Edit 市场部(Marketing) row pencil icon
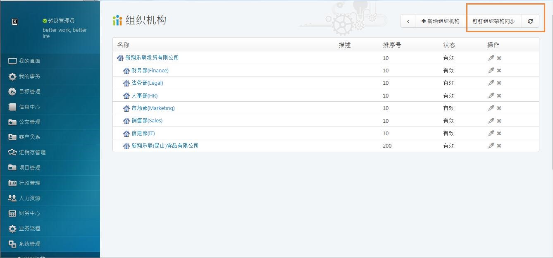Viewport: 553px width, 258px height. point(491,108)
